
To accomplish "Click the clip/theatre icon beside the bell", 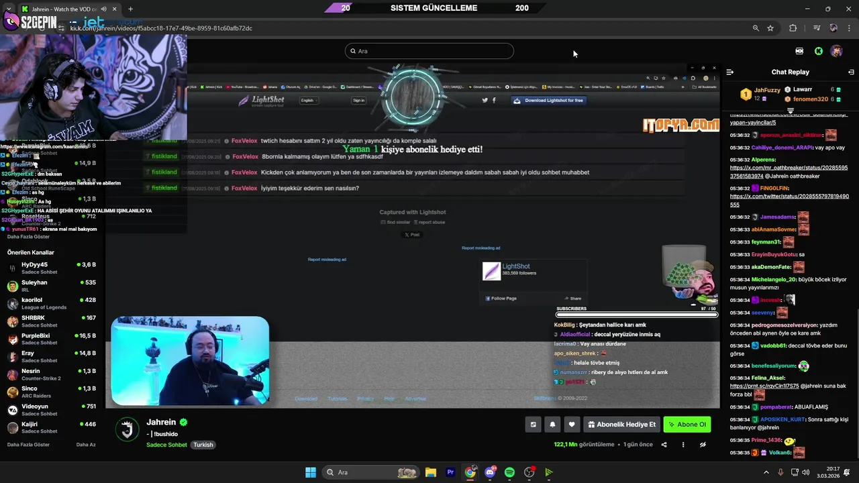I will pyautogui.click(x=534, y=425).
